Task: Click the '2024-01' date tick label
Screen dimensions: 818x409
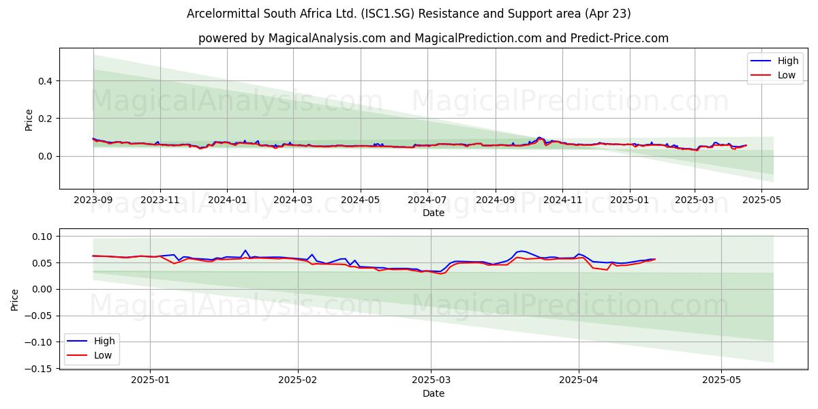Action: coord(226,200)
